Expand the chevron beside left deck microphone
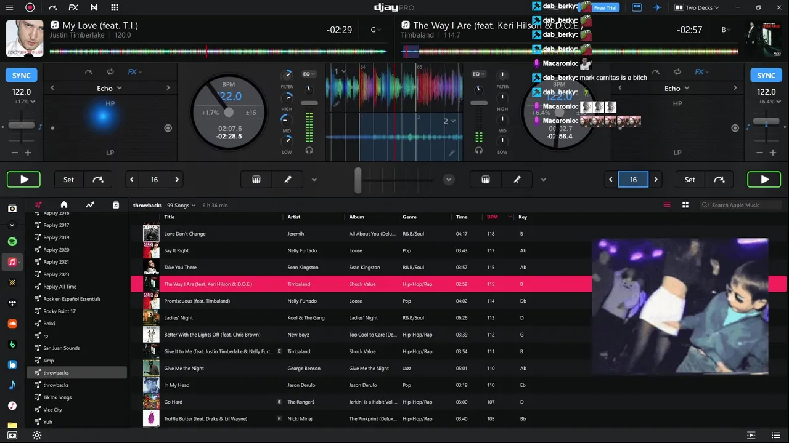The width and height of the screenshot is (789, 443). (x=314, y=180)
